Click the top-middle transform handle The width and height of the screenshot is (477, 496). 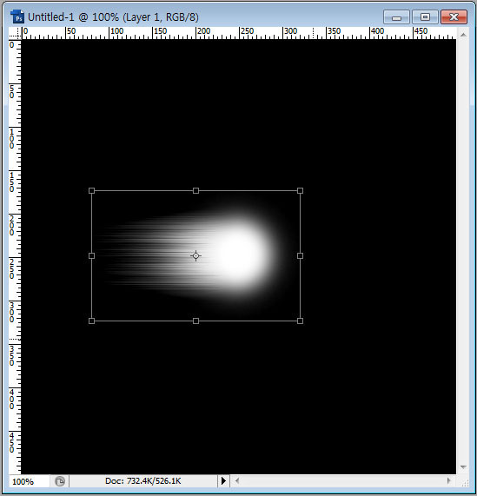tap(195, 190)
